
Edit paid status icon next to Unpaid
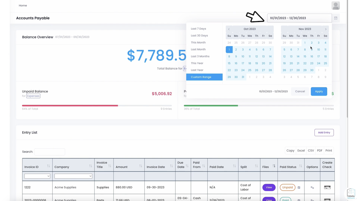(299, 187)
